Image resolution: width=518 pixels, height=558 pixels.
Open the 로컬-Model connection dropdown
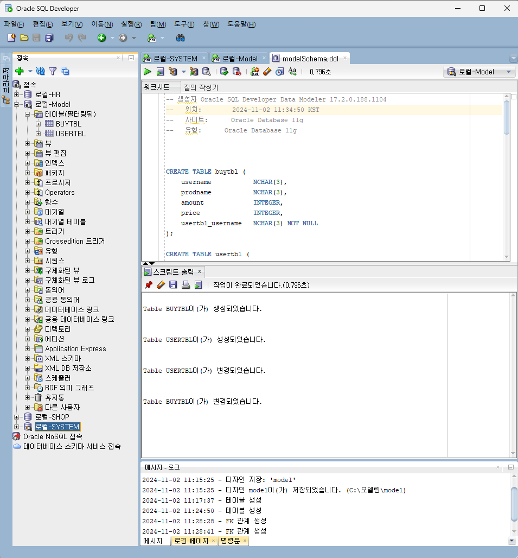[x=479, y=72]
